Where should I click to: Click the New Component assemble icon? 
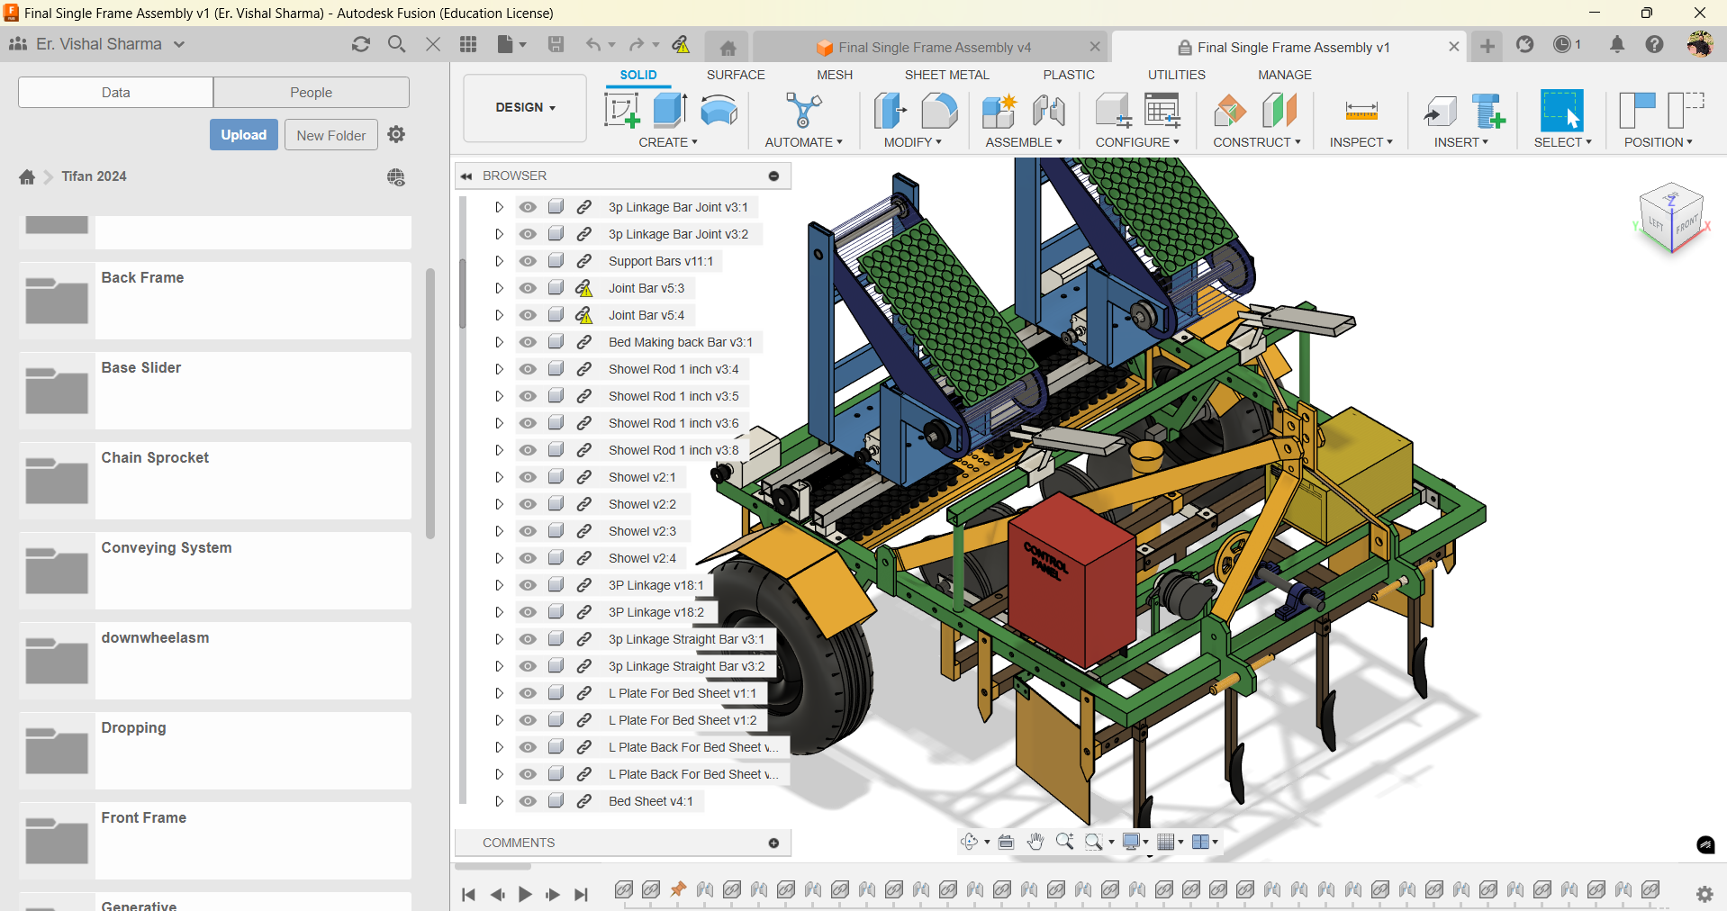999,111
